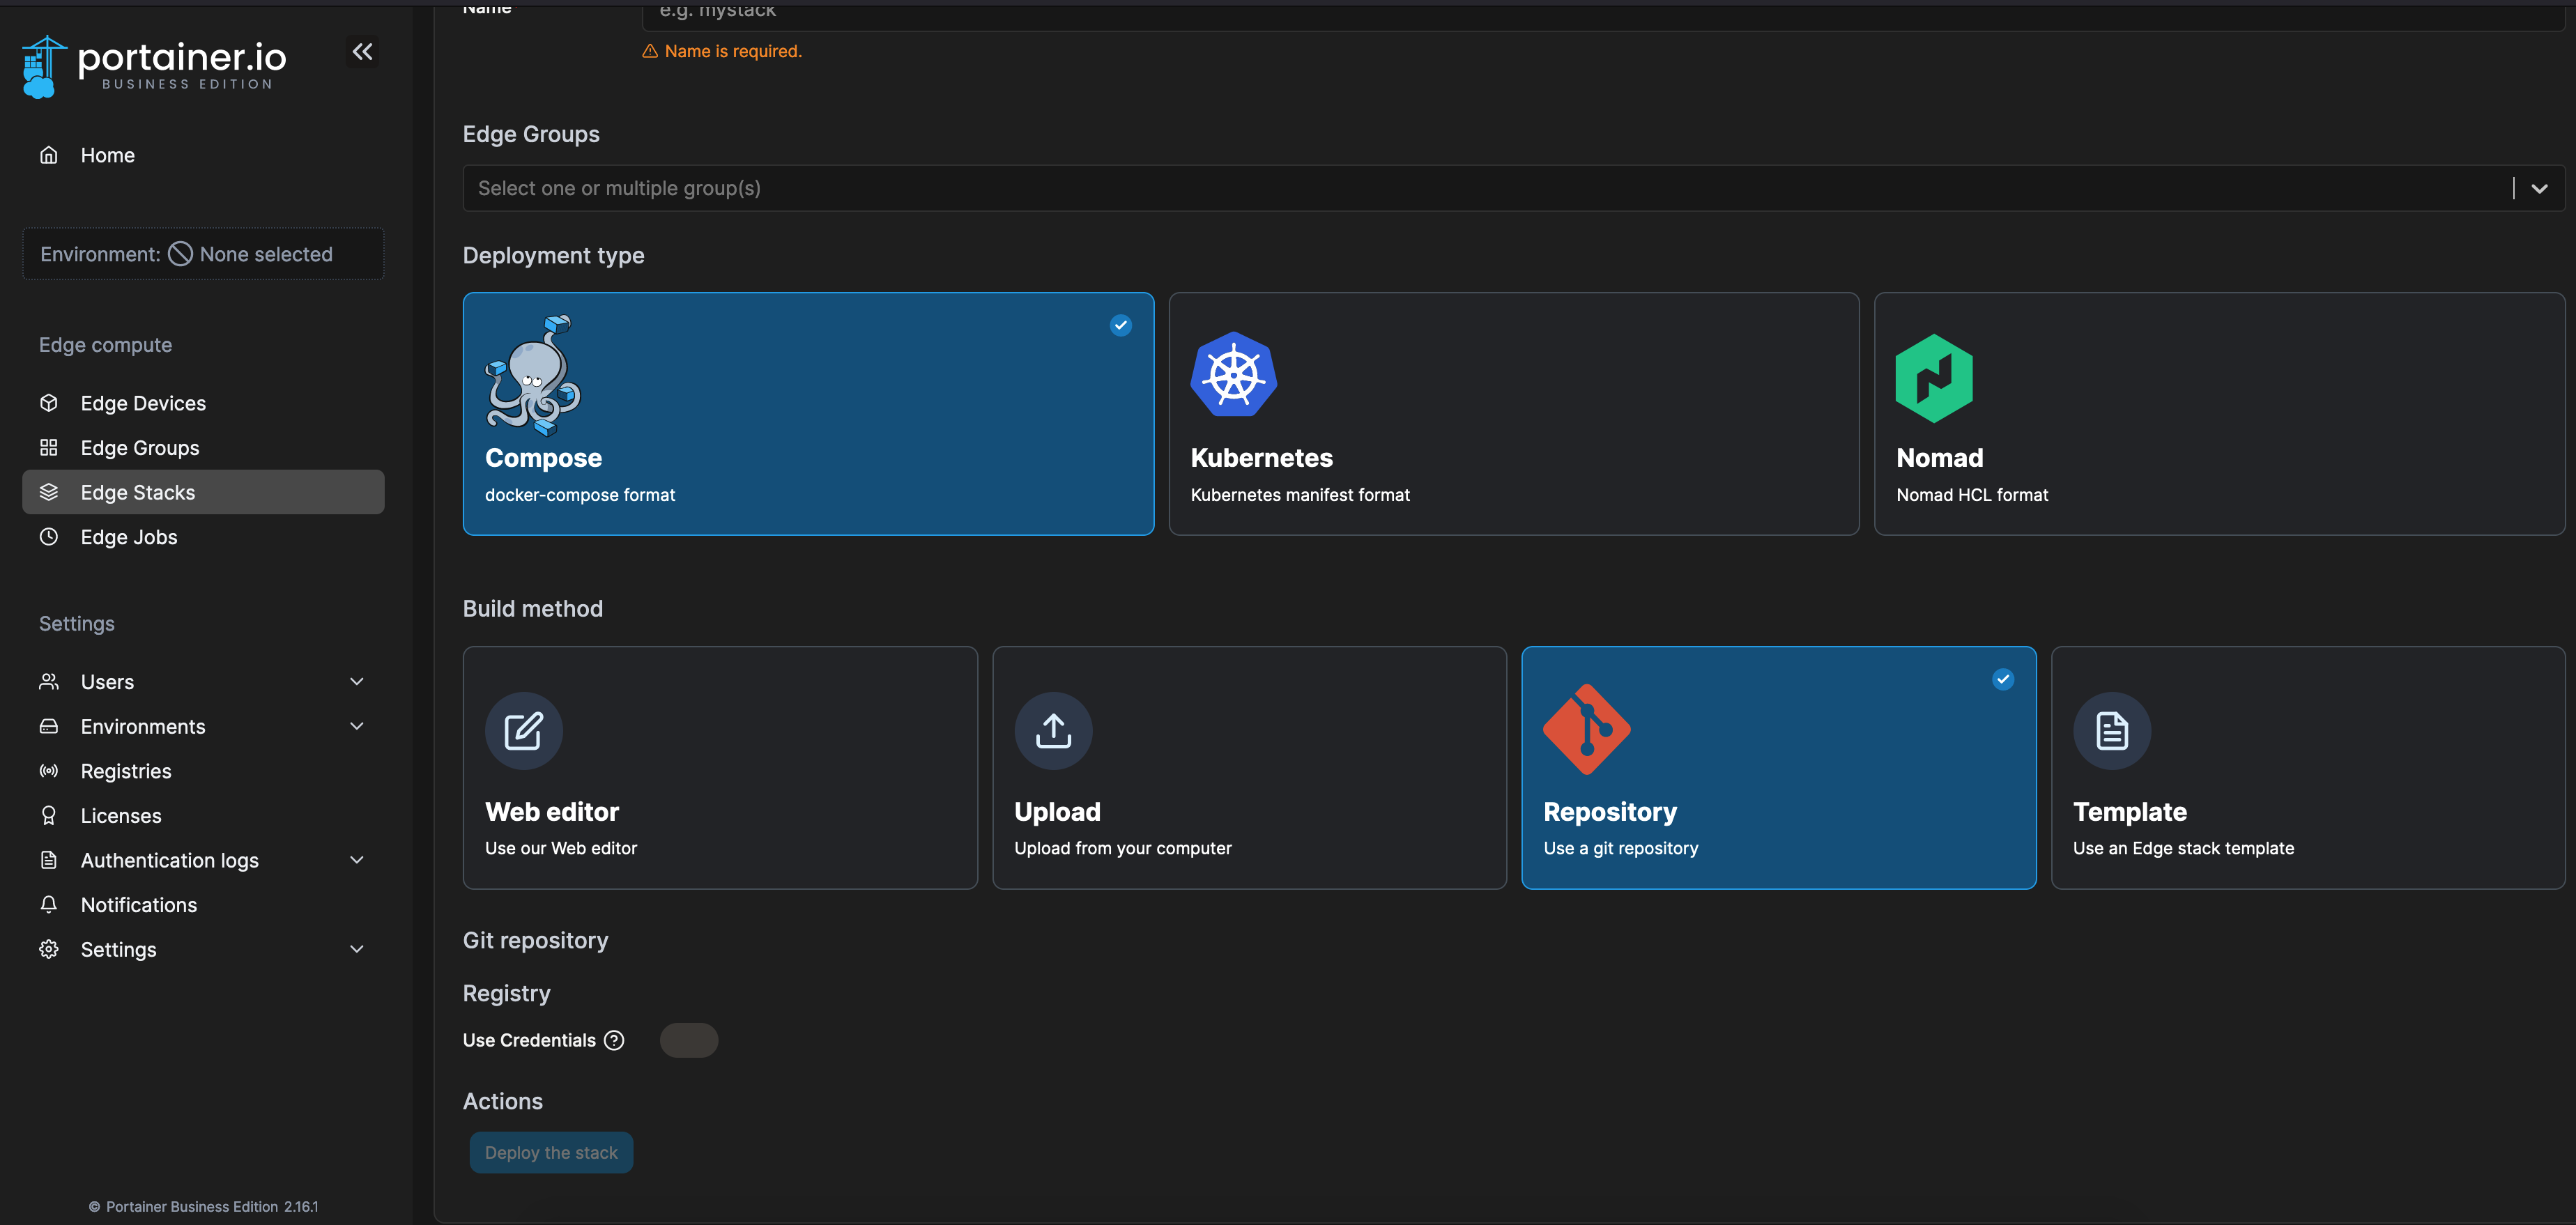
Task: Click the Nomad logo icon
Action: tap(1933, 377)
